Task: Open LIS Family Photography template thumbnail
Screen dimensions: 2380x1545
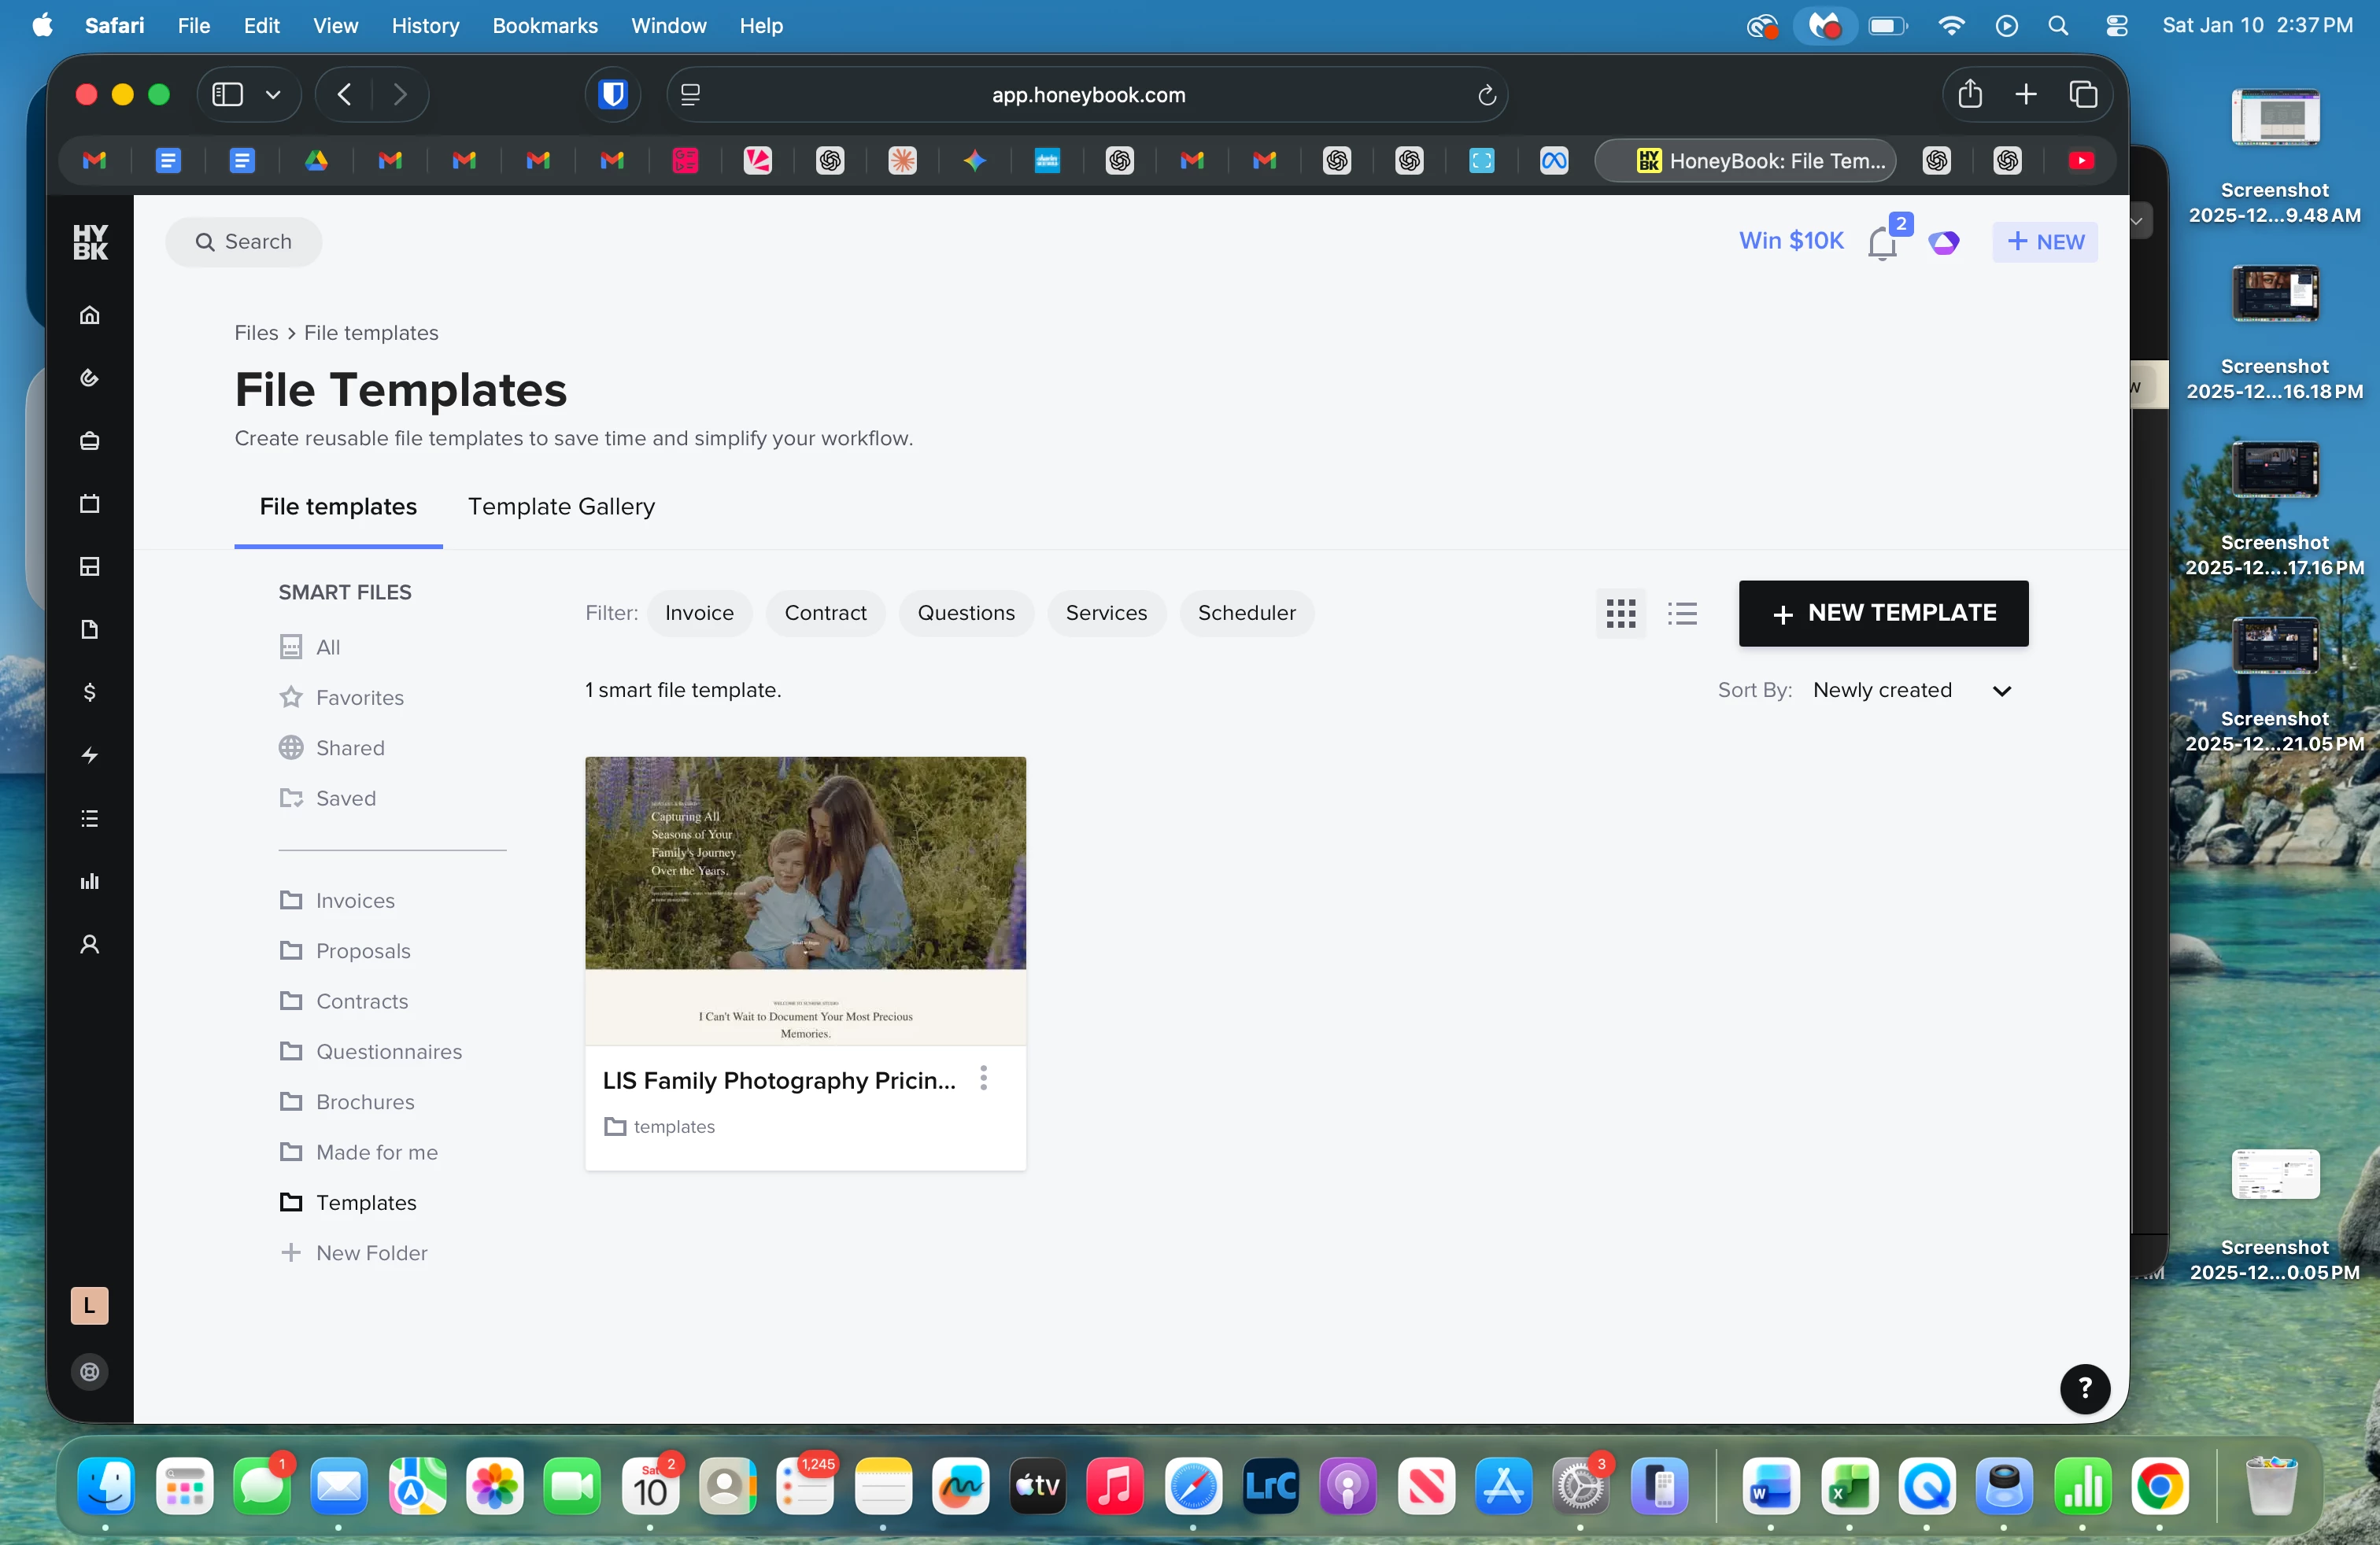Action: (805, 901)
